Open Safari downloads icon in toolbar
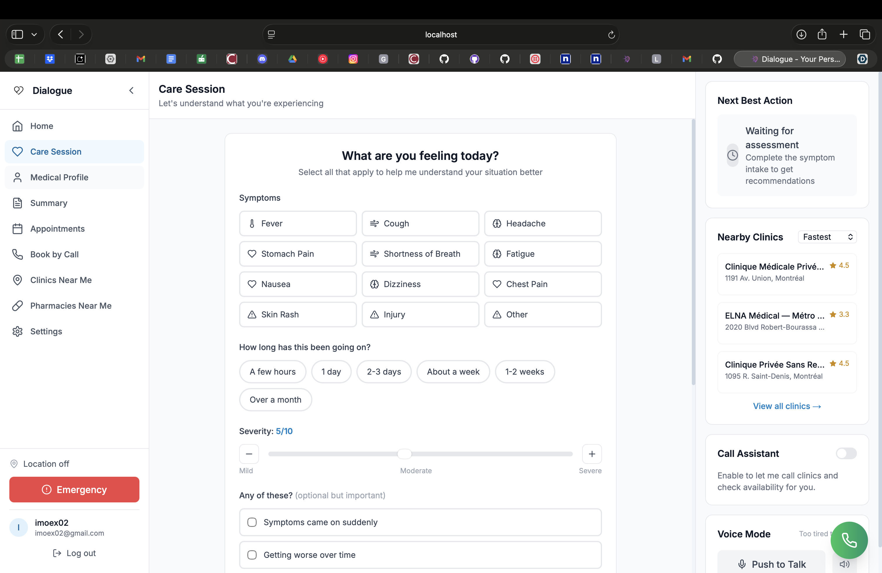The image size is (882, 573). (x=801, y=34)
